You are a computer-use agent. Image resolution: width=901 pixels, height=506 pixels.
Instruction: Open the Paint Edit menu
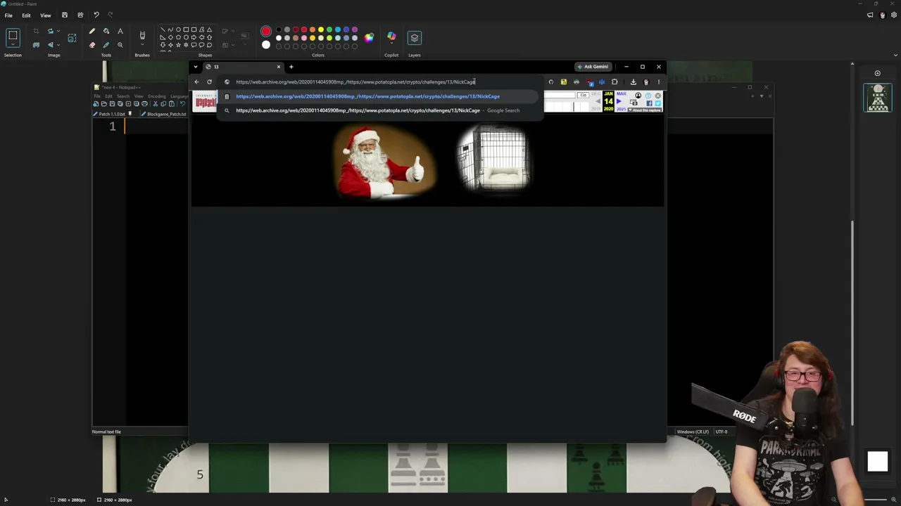(x=26, y=15)
